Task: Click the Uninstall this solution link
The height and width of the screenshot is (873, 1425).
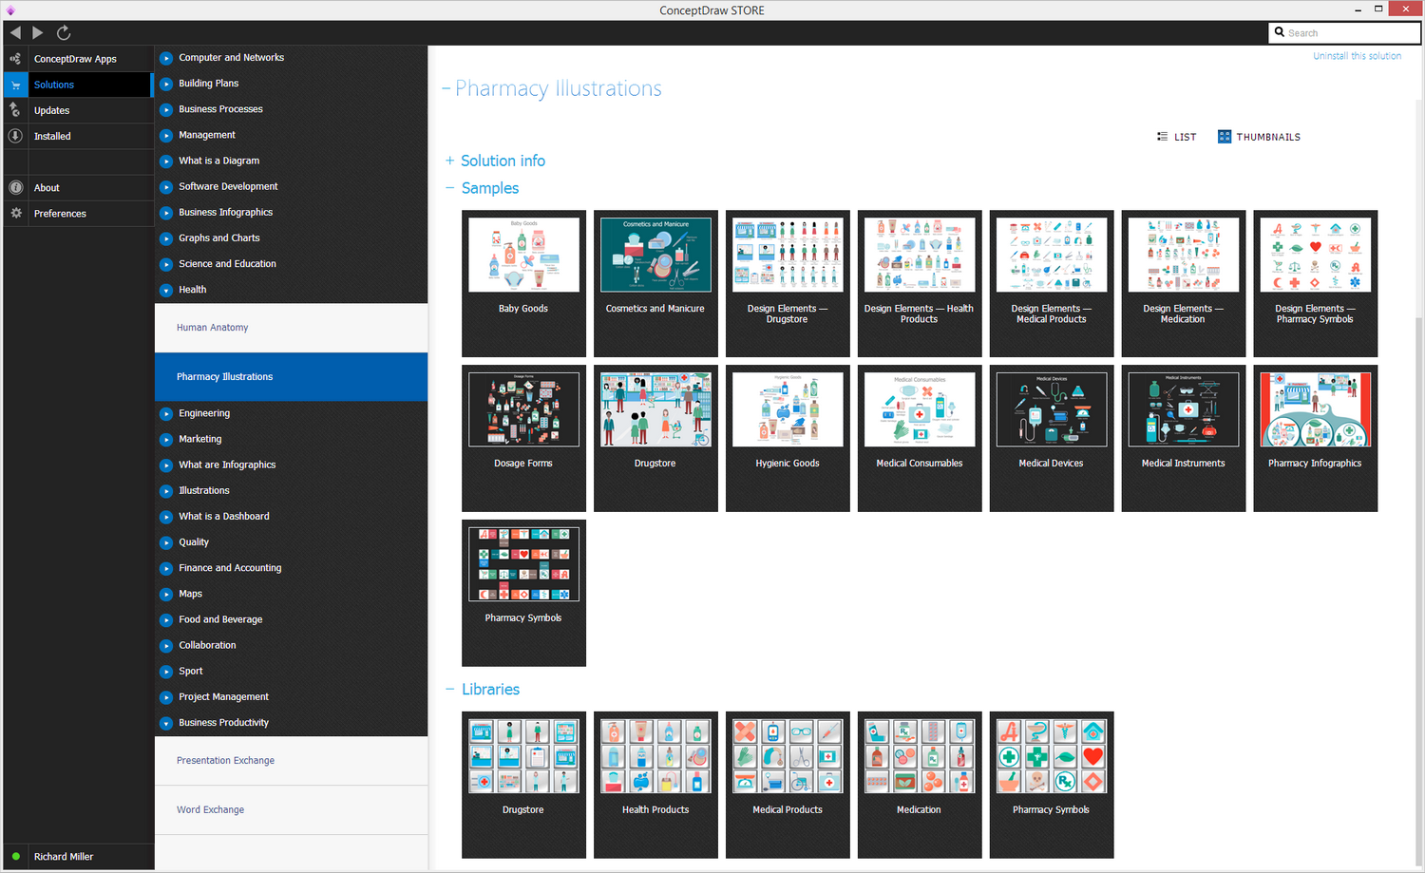Action: tap(1357, 56)
